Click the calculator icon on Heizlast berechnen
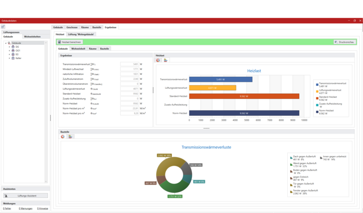Image resolution: width=363 pixels, height=213 pixels. coord(59,42)
